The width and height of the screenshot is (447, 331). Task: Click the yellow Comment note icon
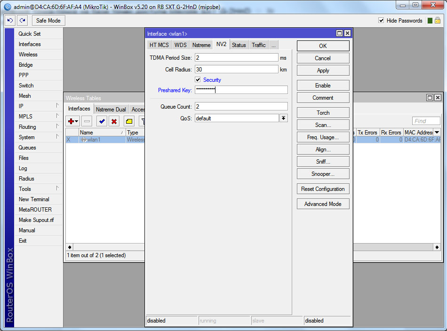(129, 121)
